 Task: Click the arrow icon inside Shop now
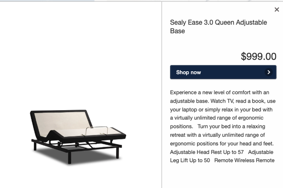coord(268,72)
